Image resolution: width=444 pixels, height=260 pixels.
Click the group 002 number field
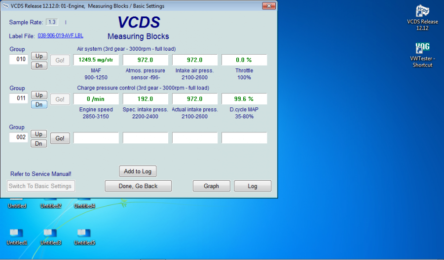coord(21,138)
